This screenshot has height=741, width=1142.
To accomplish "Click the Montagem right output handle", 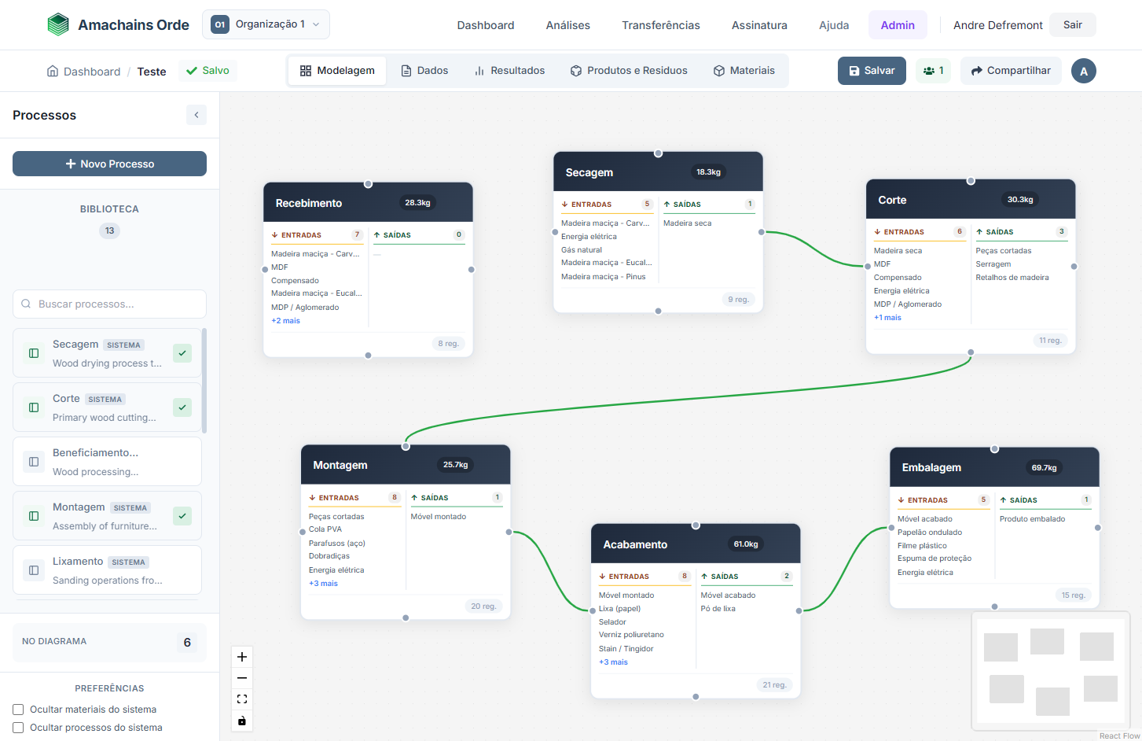I will [x=509, y=533].
